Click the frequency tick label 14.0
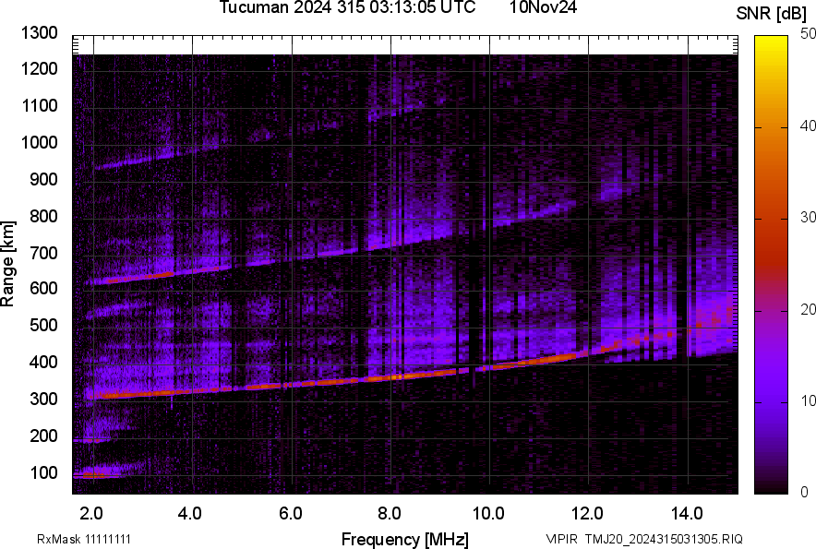 tap(687, 514)
